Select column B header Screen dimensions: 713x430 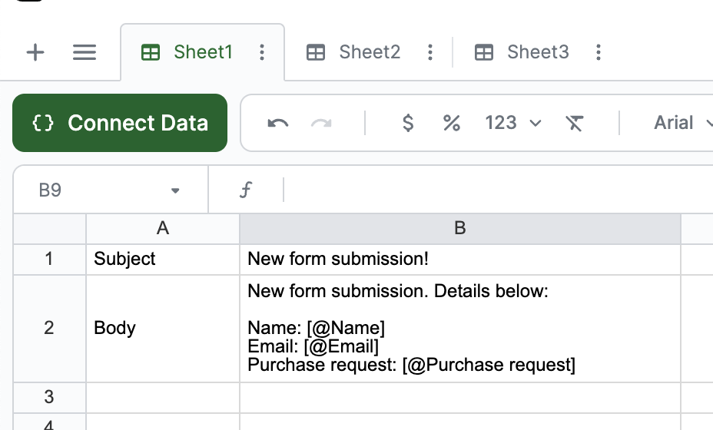[459, 228]
